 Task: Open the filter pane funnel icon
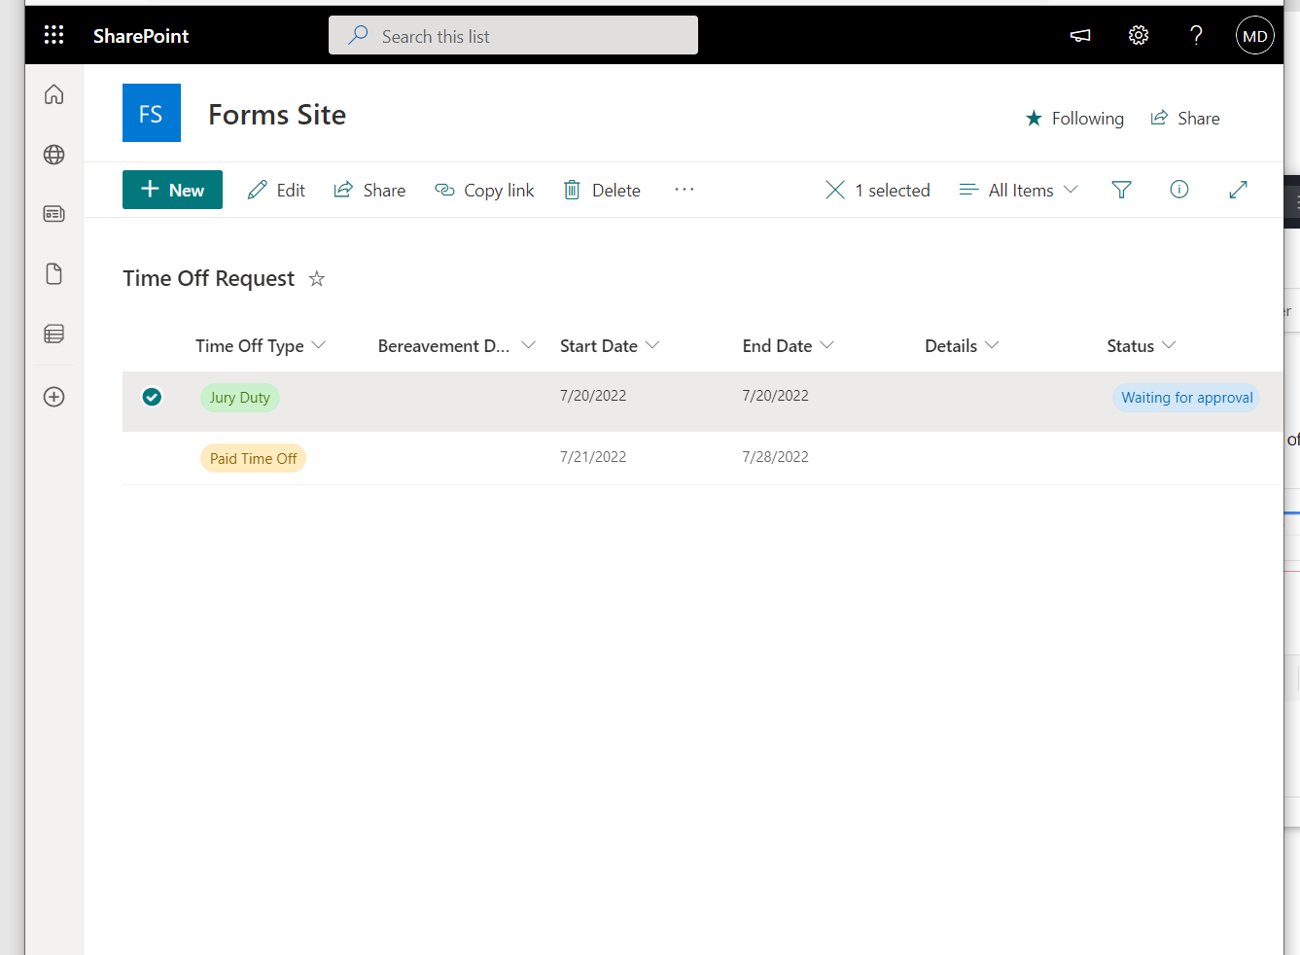point(1121,190)
